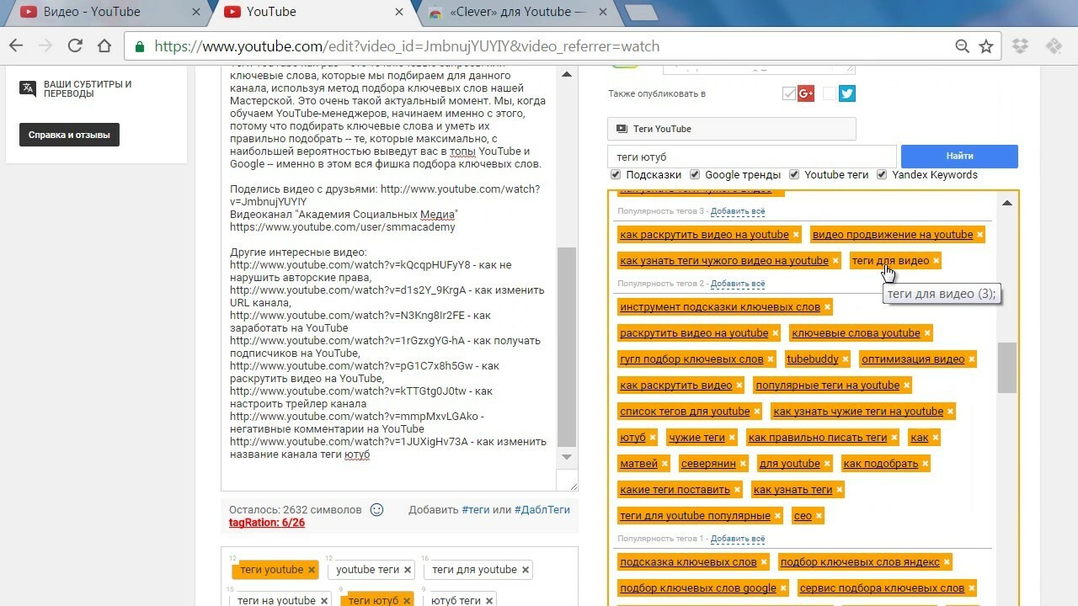Click the Google+ share icon

point(806,93)
